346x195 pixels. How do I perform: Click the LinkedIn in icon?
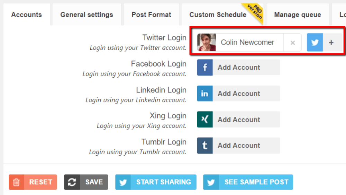[x=205, y=94]
